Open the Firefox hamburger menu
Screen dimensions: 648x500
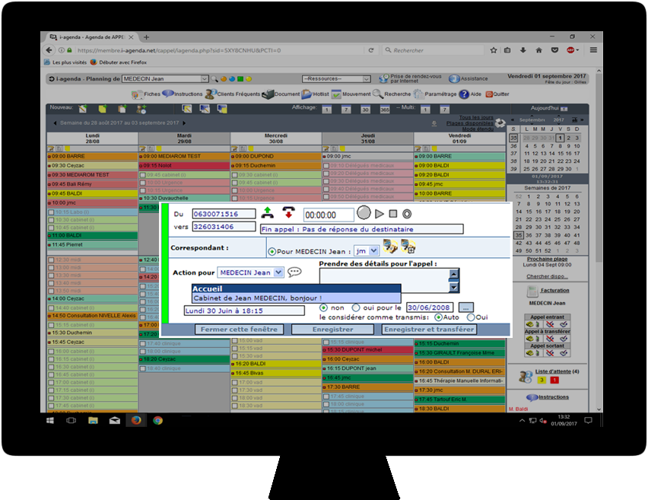pos(593,50)
